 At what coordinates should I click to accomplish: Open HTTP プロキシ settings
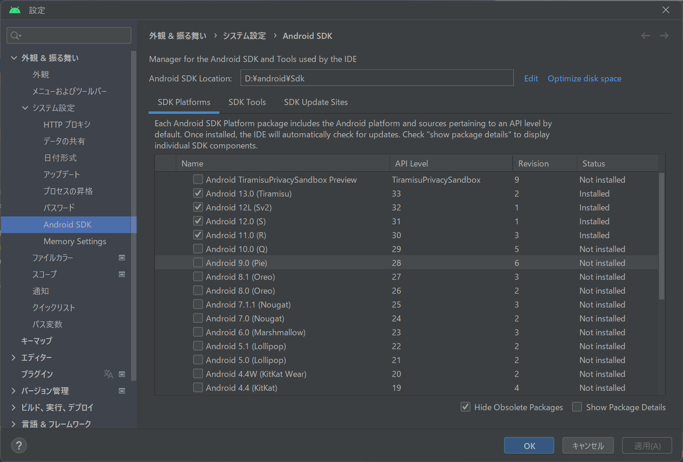pyautogui.click(x=67, y=124)
